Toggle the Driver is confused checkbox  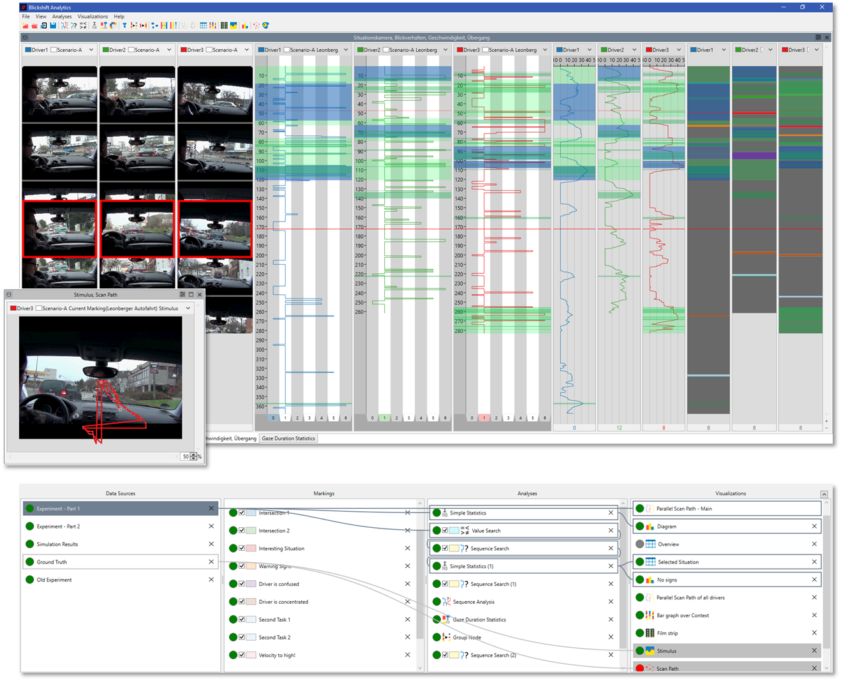tap(242, 584)
